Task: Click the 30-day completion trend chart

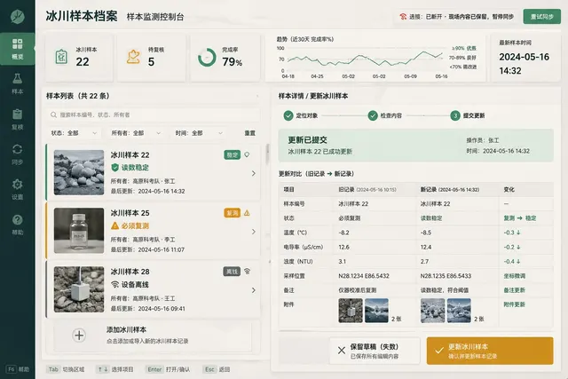Action: tap(375, 58)
